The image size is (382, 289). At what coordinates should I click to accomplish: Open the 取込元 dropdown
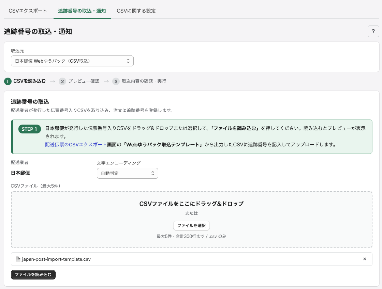pos(72,61)
